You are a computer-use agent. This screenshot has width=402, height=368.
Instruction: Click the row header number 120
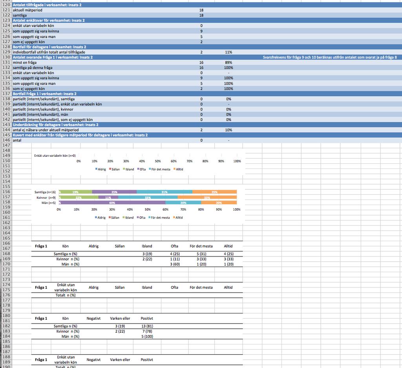tap(6, 5)
